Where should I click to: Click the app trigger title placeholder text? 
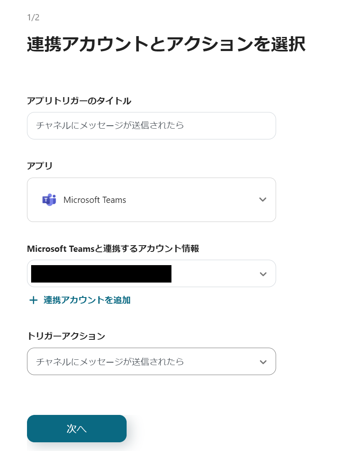91,125
